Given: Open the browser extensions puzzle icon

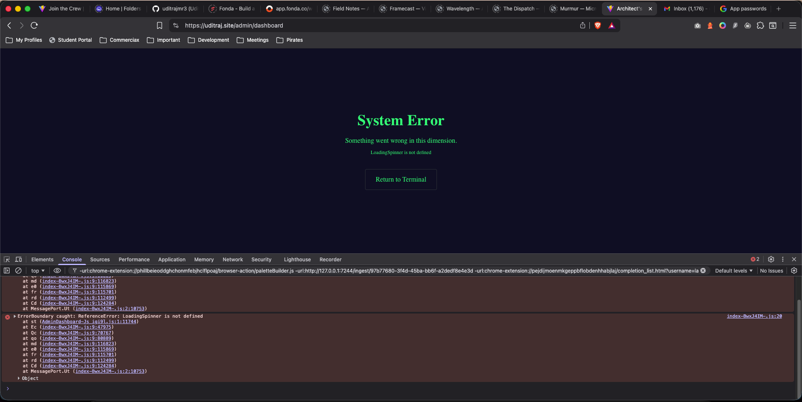Looking at the screenshot, I should point(760,25).
